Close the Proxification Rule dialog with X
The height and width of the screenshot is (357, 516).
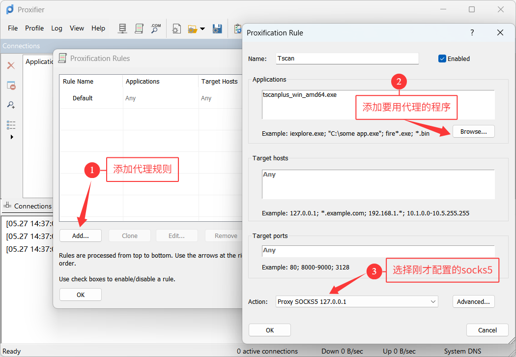(500, 32)
